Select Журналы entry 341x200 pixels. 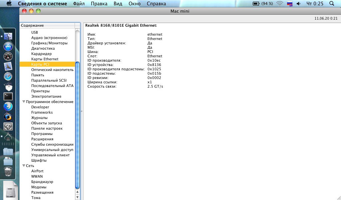[x=39, y=118]
